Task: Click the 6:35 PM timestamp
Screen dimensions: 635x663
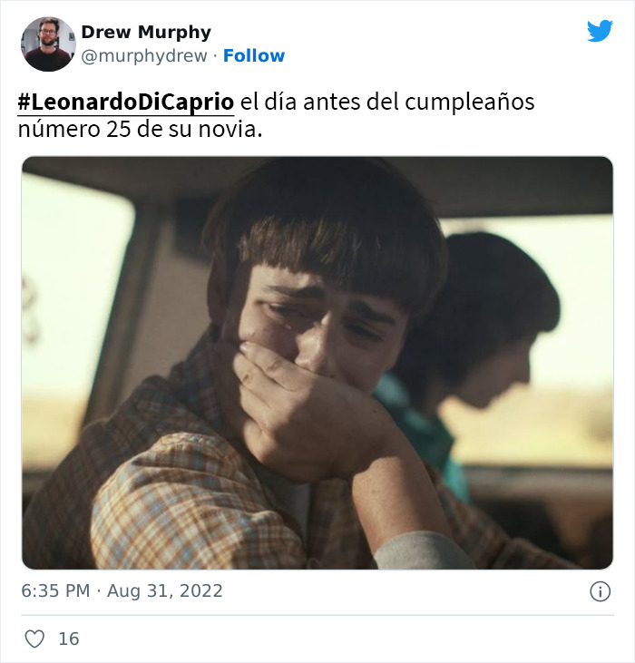Action: pos(55,590)
